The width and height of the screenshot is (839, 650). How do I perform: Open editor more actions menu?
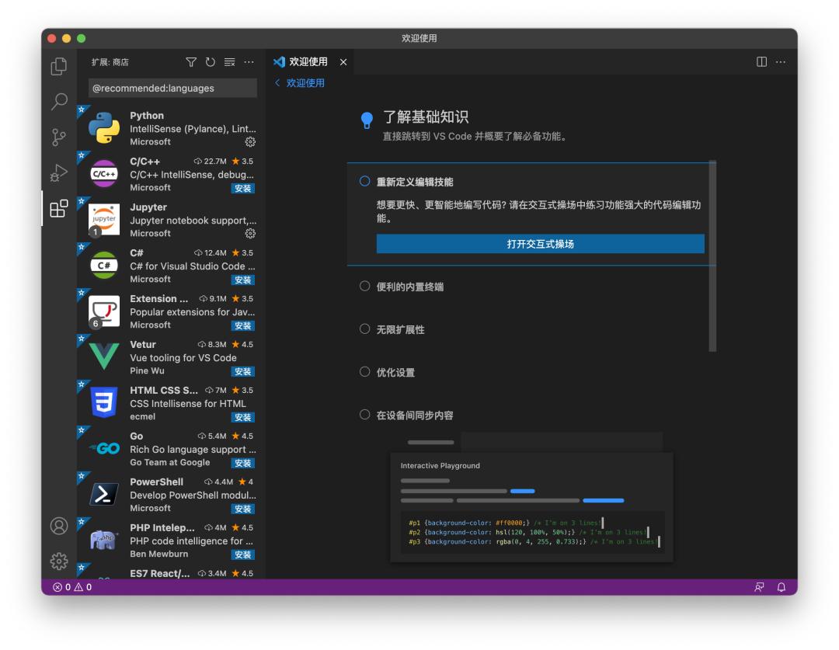(x=781, y=62)
